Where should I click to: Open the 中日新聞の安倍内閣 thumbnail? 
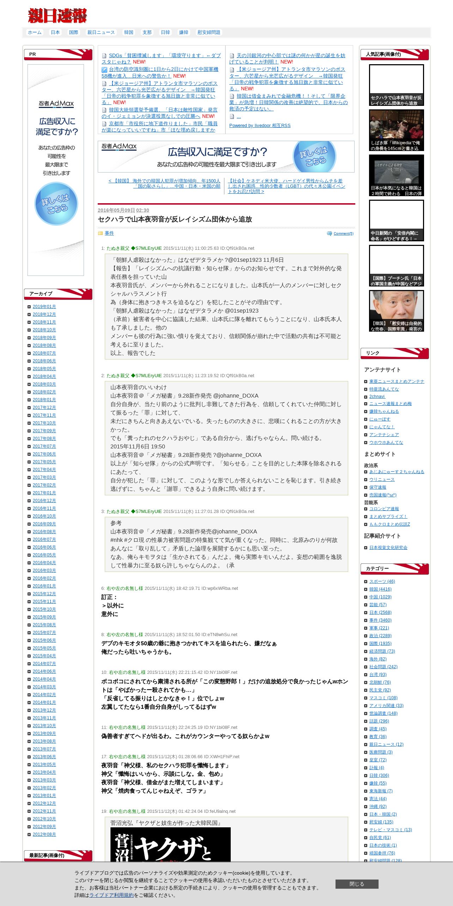(397, 221)
